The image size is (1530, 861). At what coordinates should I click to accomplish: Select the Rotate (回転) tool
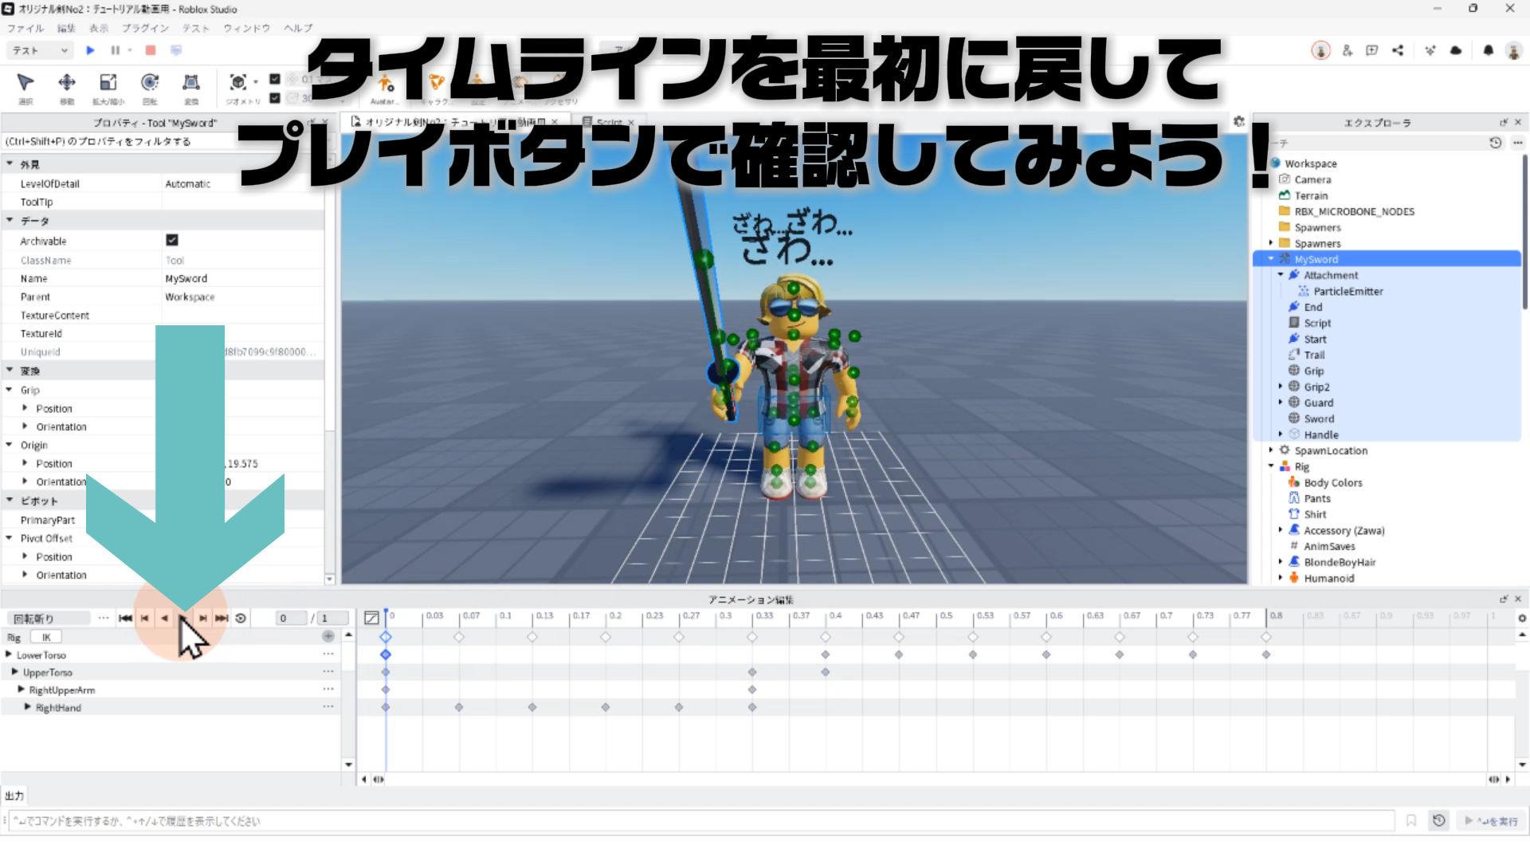point(150,84)
